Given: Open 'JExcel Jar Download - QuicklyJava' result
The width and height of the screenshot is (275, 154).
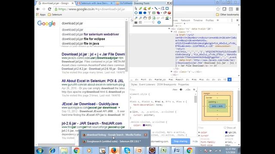Looking at the screenshot, I should coord(90,104).
